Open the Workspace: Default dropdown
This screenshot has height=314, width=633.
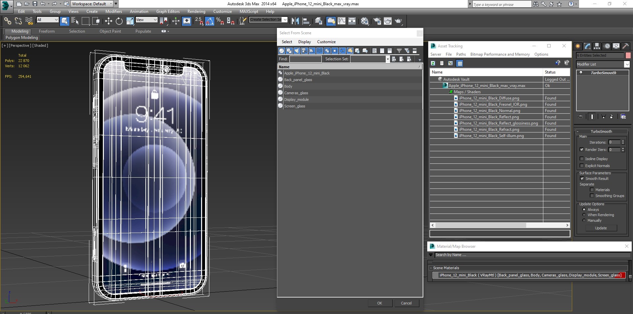pos(92,4)
